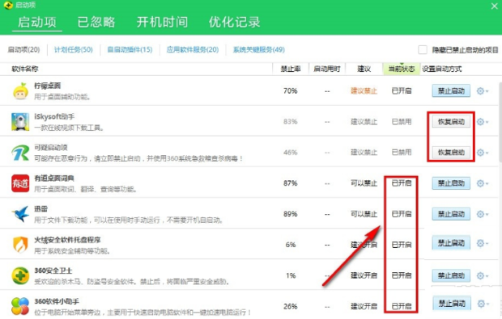
Task: Click 禁止启动 for 迅雷
Action: coord(451,214)
